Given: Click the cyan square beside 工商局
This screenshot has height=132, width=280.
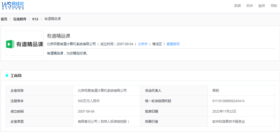Looking at the screenshot, I should point(7,76).
